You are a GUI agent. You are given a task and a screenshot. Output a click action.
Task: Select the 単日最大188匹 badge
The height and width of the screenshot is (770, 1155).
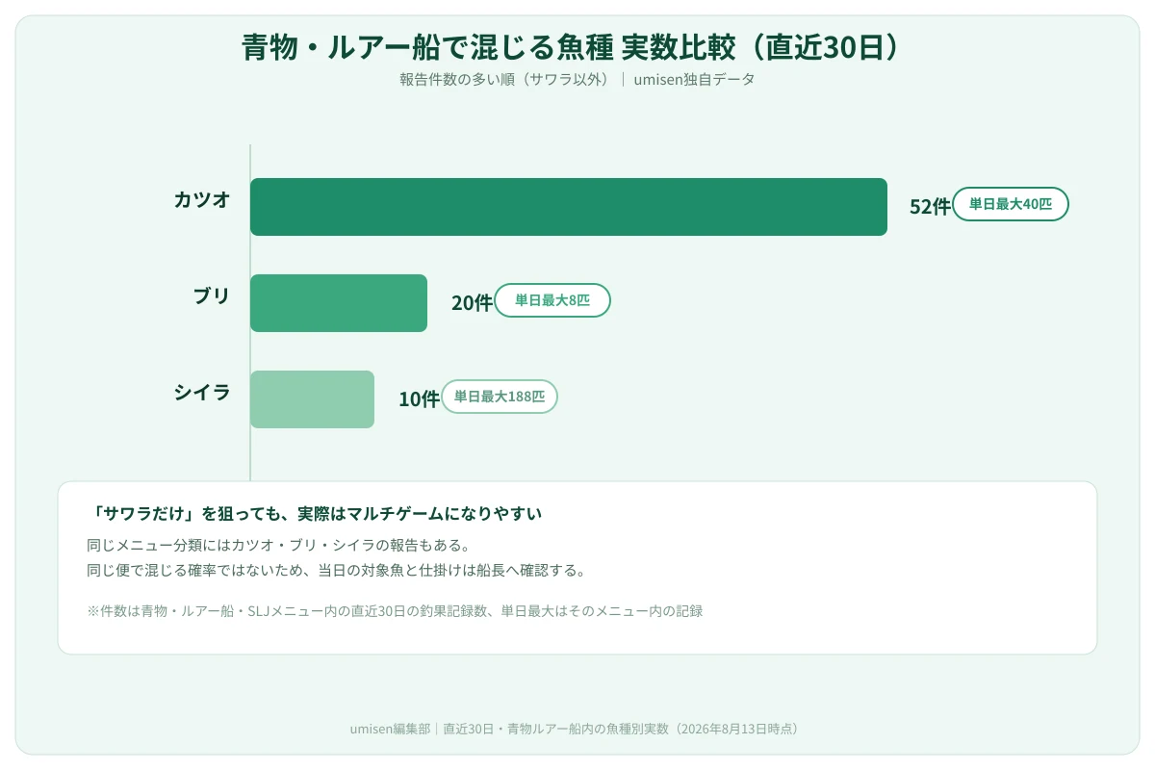click(500, 397)
